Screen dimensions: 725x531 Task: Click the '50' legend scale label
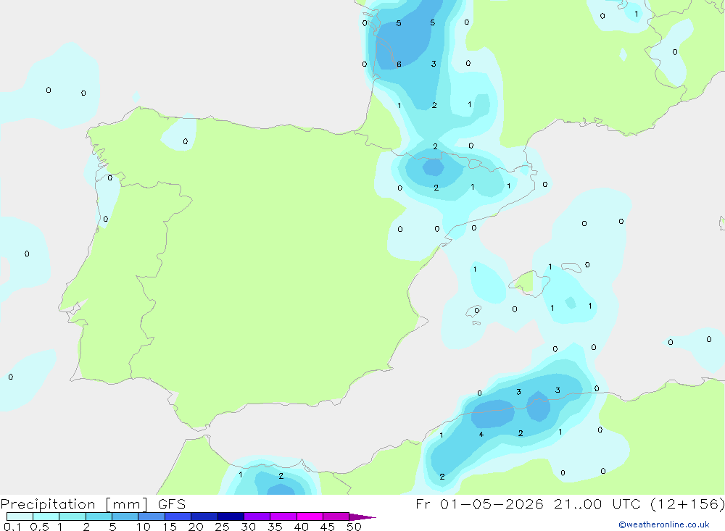(354, 527)
